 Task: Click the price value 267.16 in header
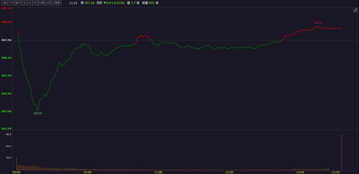click(89, 3)
